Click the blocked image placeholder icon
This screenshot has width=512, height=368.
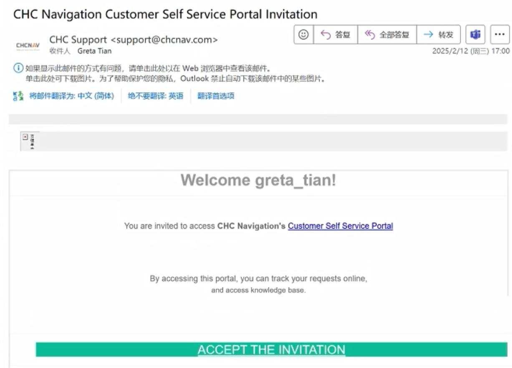(25, 137)
